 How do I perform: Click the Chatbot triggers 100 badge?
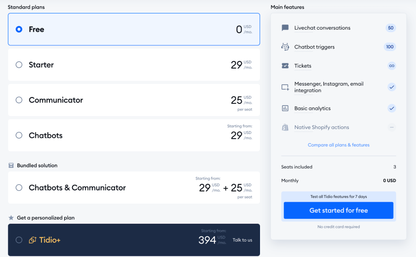[390, 47]
